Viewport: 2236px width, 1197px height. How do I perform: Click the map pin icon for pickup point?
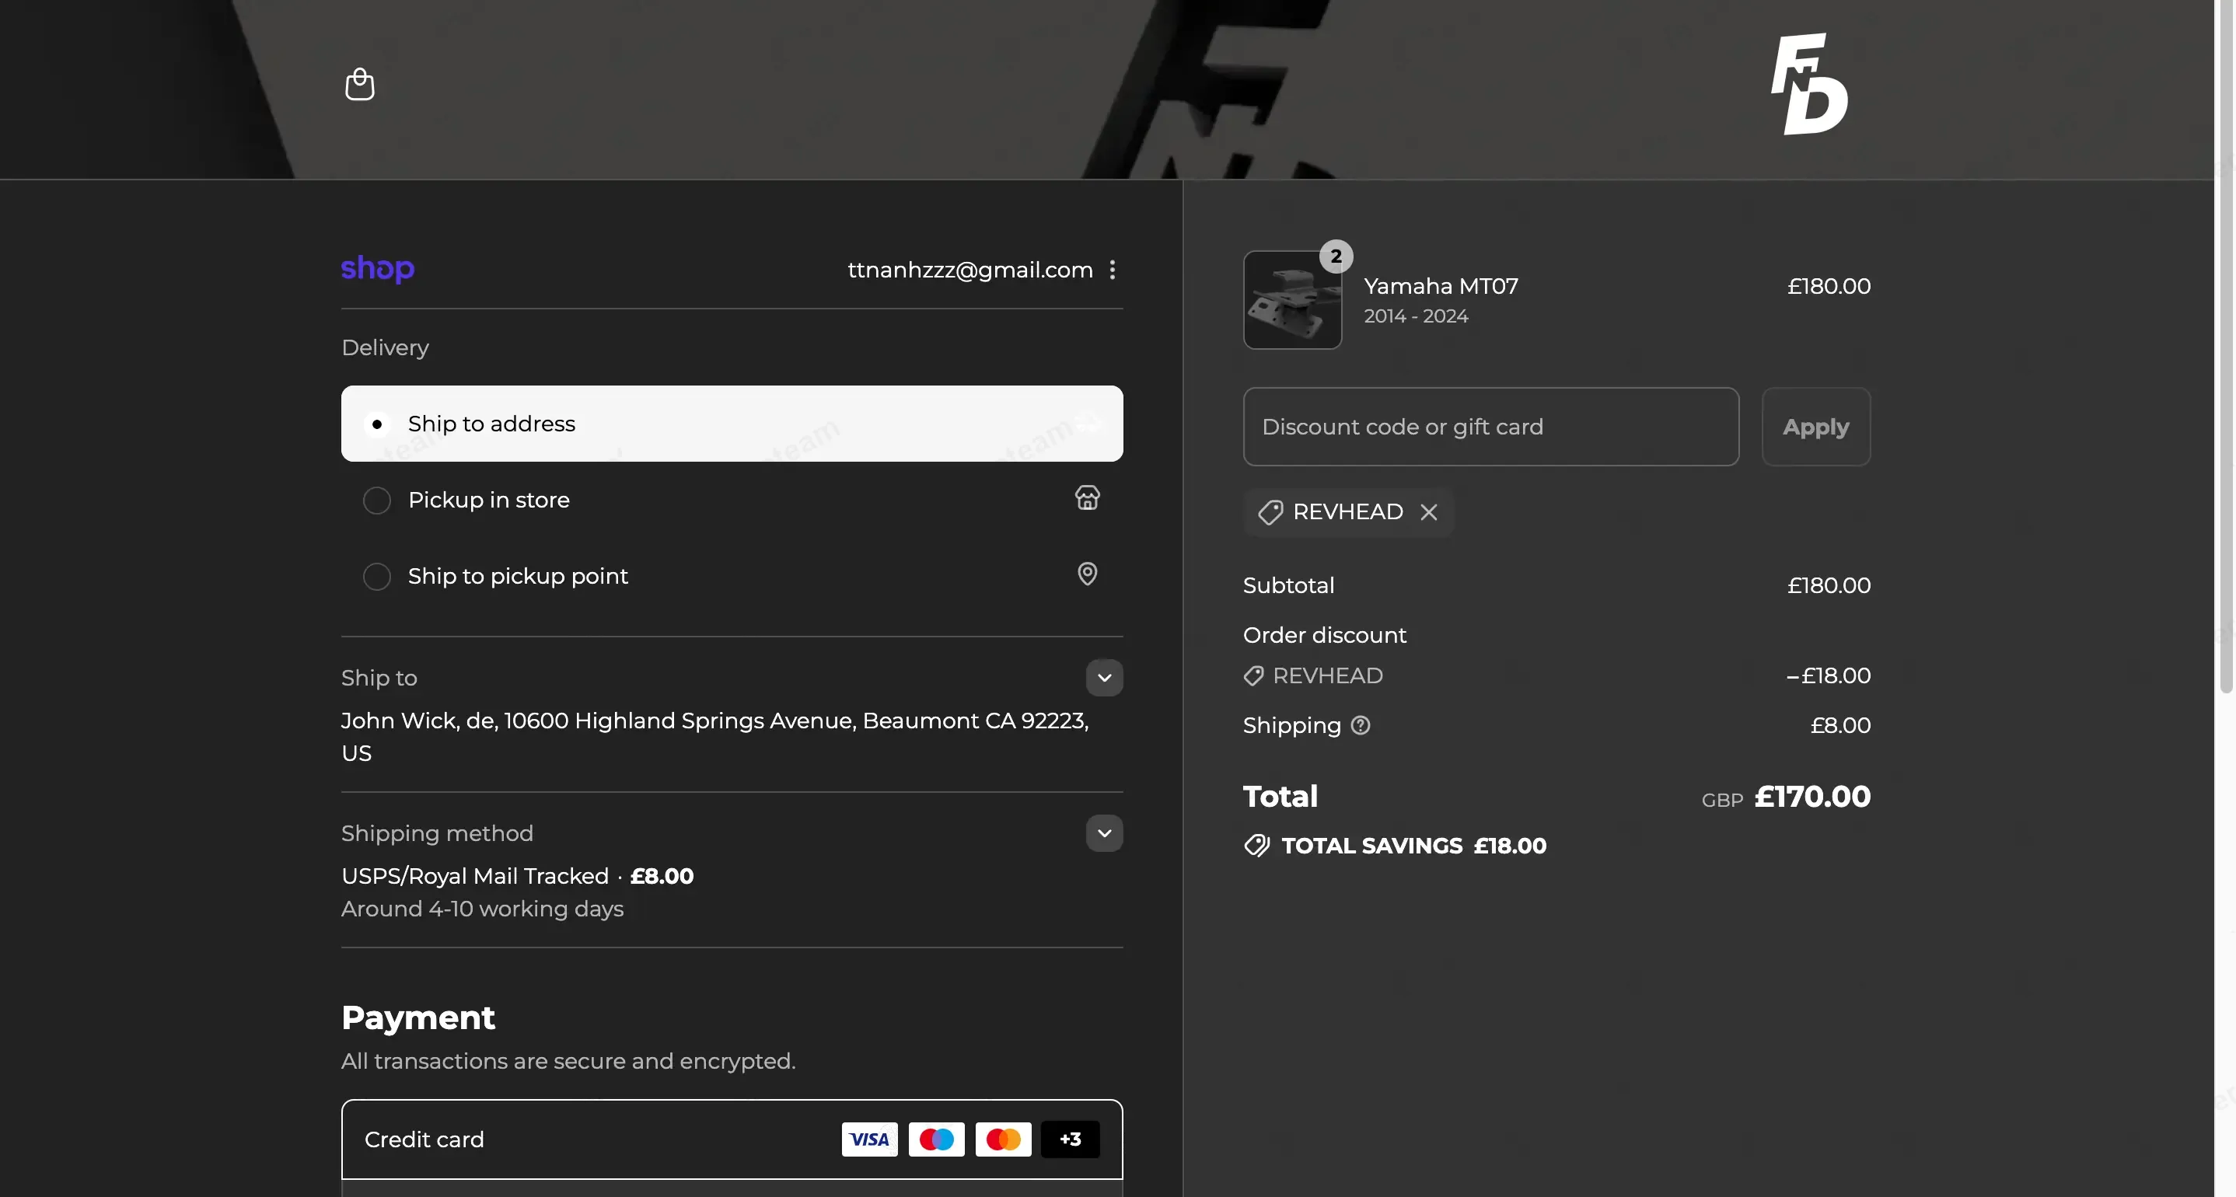1087,574
